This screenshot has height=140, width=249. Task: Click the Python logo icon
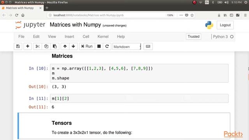point(209,25)
